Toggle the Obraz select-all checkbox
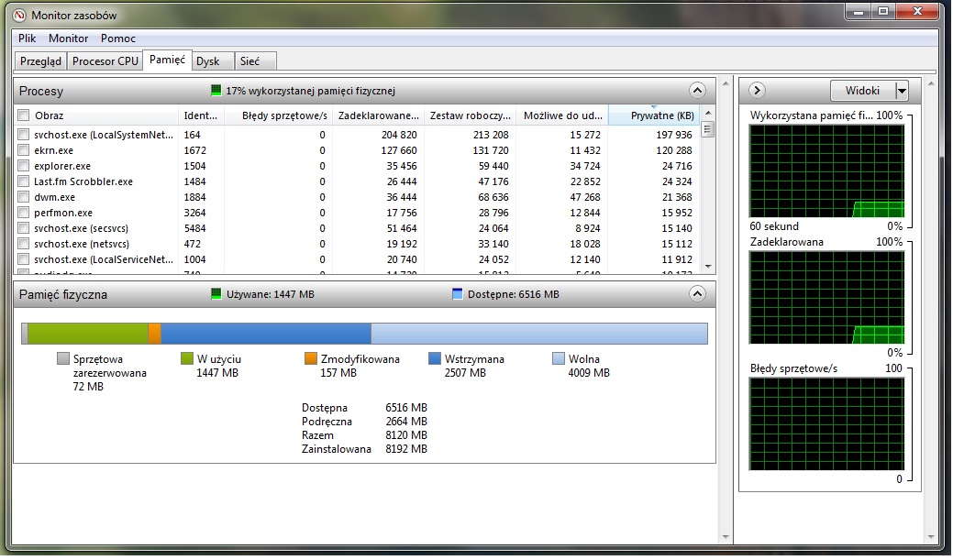Screen dimensions: 953x560 tap(24, 115)
